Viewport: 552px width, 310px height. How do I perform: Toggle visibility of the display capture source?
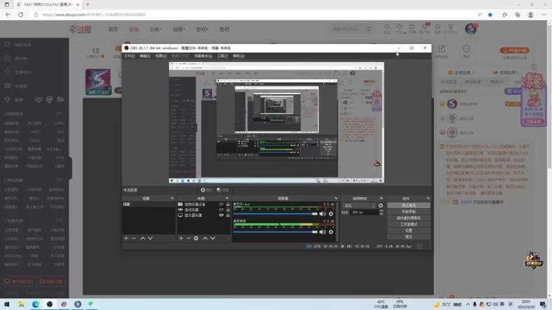[x=221, y=215]
